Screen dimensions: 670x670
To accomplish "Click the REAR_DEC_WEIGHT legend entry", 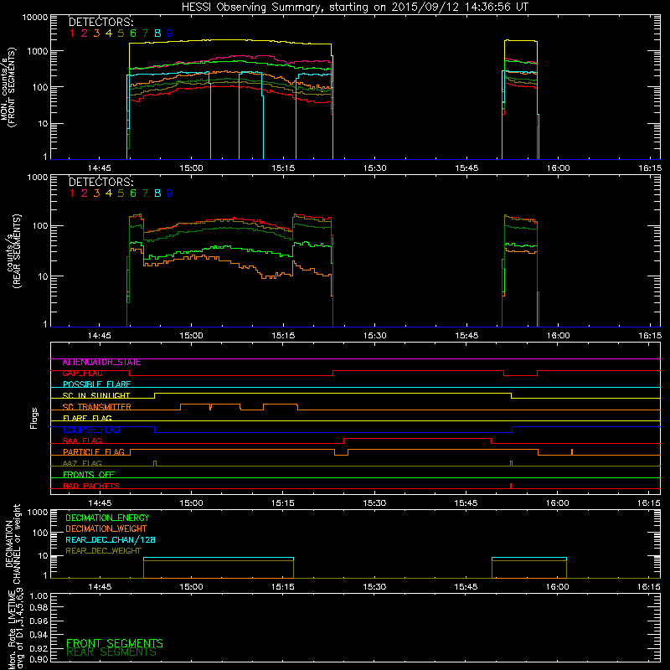I will pos(103,551).
